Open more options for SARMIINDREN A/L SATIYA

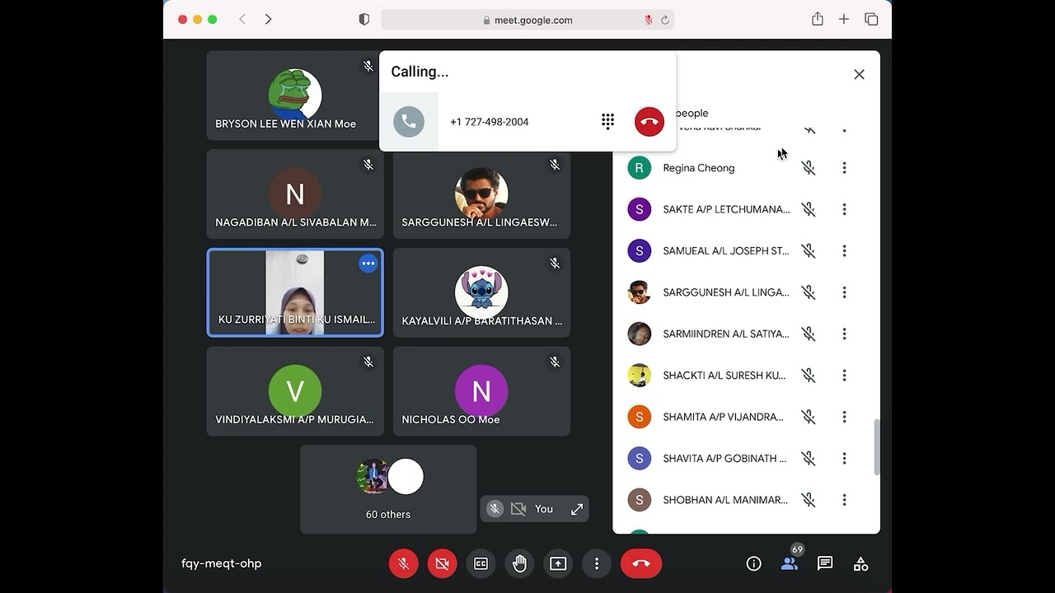coord(844,334)
